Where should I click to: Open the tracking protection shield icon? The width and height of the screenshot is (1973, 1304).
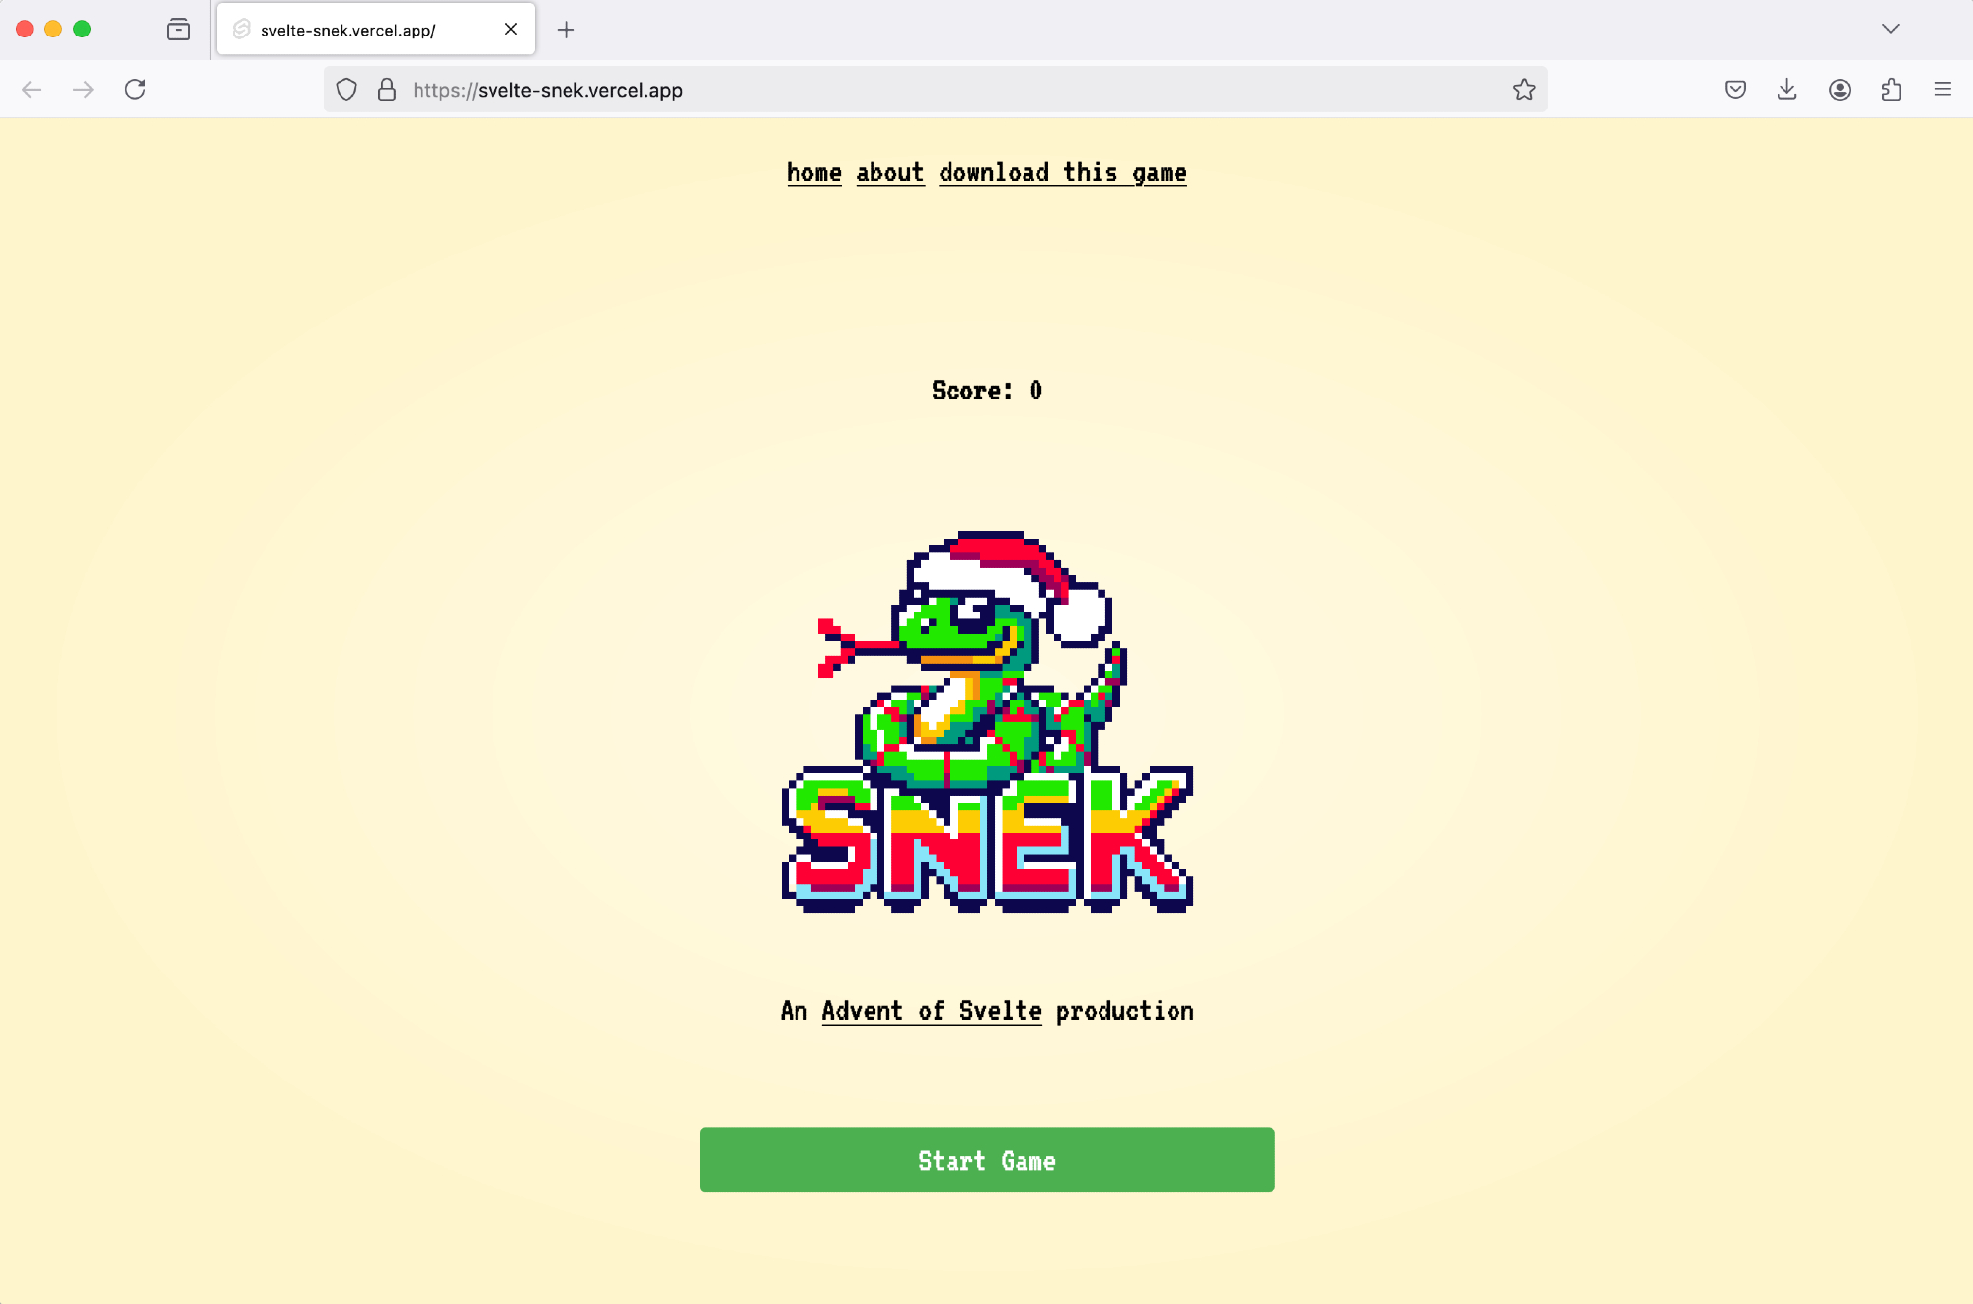(346, 90)
